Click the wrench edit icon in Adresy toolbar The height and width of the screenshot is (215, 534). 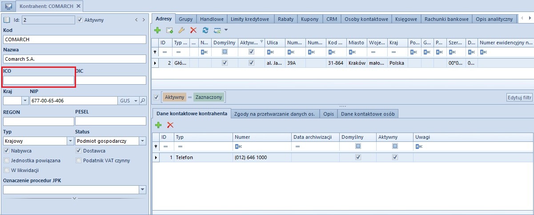[181, 30]
